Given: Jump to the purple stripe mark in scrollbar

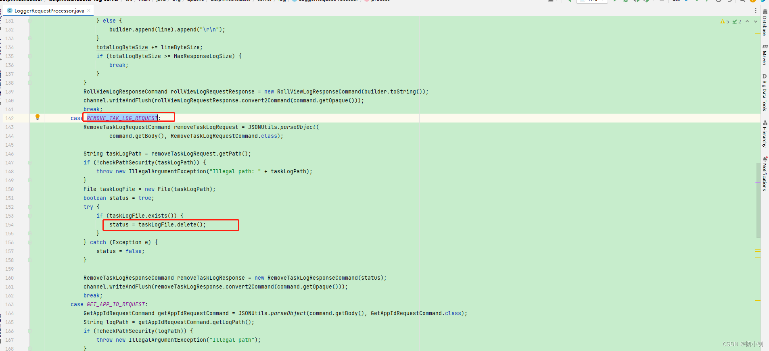Looking at the screenshot, I should tap(758, 183).
